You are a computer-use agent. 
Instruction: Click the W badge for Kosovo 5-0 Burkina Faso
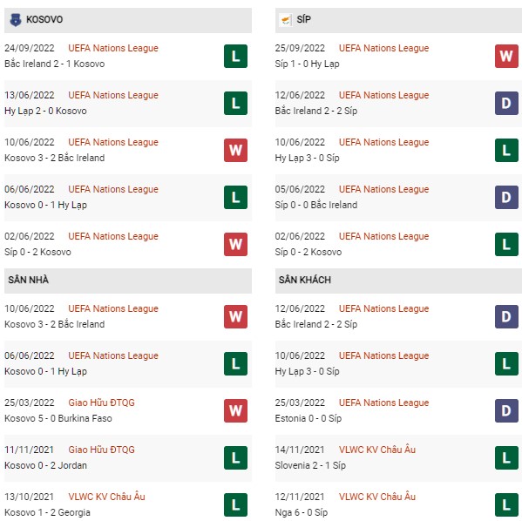pos(235,410)
